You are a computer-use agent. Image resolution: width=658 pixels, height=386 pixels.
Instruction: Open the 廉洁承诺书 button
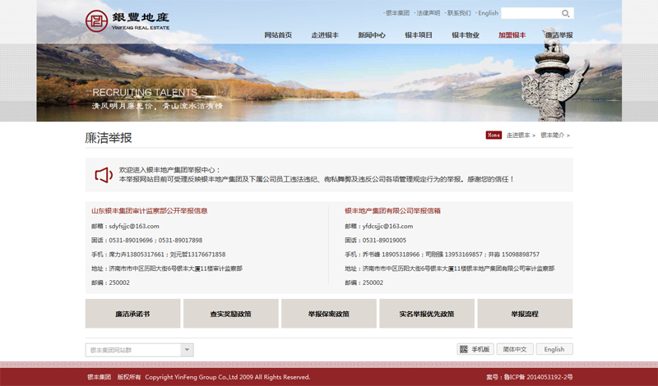pyautogui.click(x=132, y=314)
